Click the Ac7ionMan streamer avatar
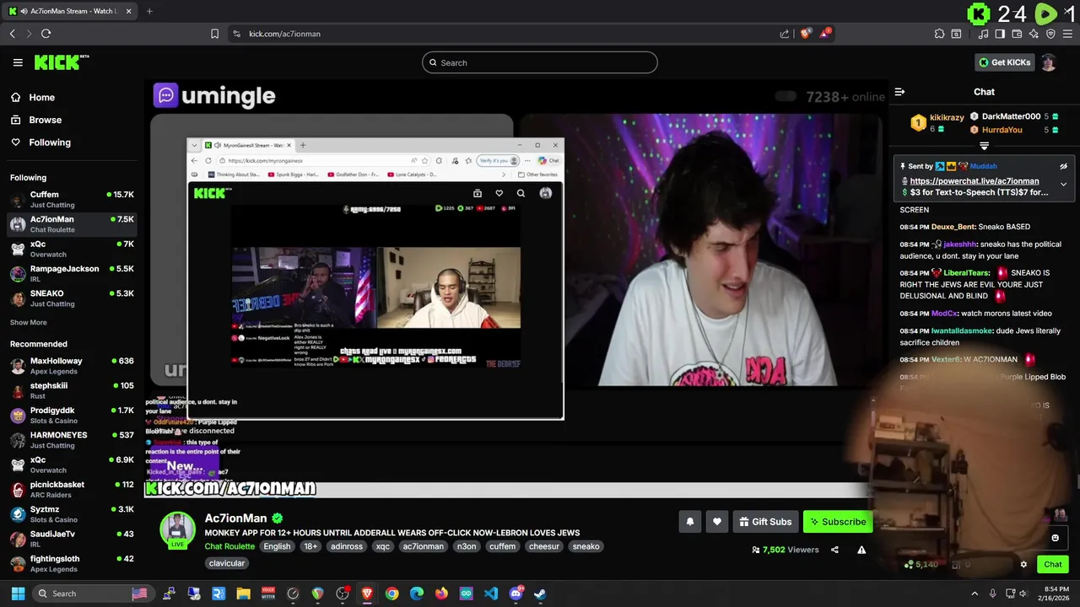Image resolution: width=1080 pixels, height=607 pixels. 178,529
